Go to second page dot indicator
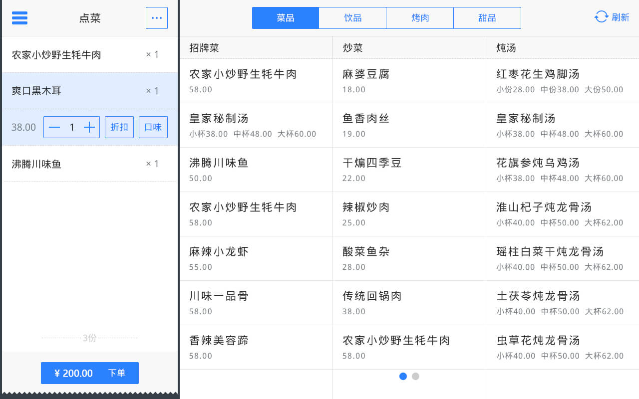 click(415, 376)
